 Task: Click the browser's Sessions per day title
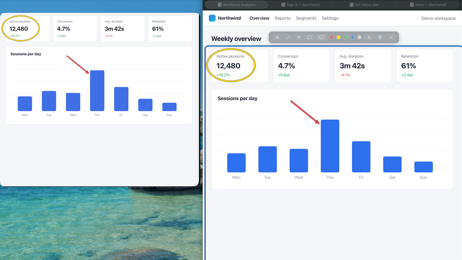(237, 98)
